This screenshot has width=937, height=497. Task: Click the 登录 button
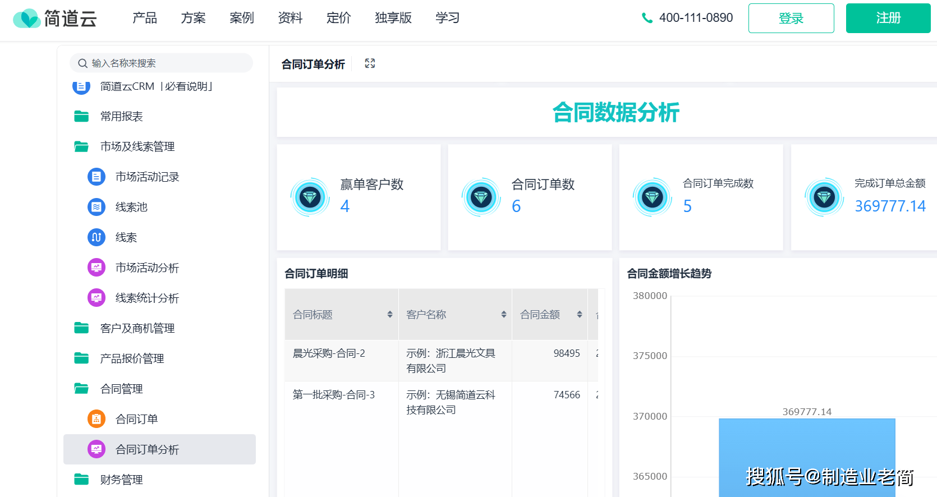791,19
